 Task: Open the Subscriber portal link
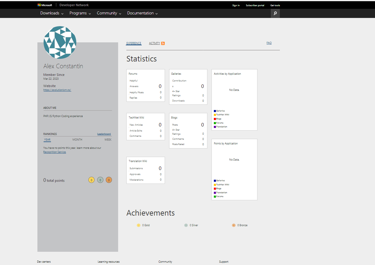pyautogui.click(x=255, y=5)
